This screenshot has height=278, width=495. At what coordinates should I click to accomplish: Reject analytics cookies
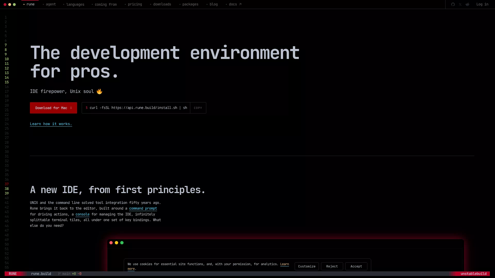click(x=332, y=266)
